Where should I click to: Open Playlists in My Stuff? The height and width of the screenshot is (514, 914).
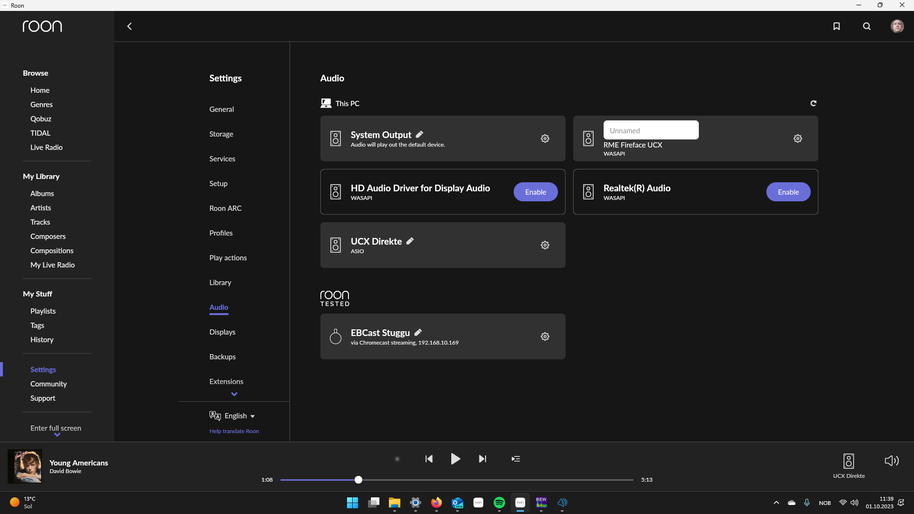[43, 311]
